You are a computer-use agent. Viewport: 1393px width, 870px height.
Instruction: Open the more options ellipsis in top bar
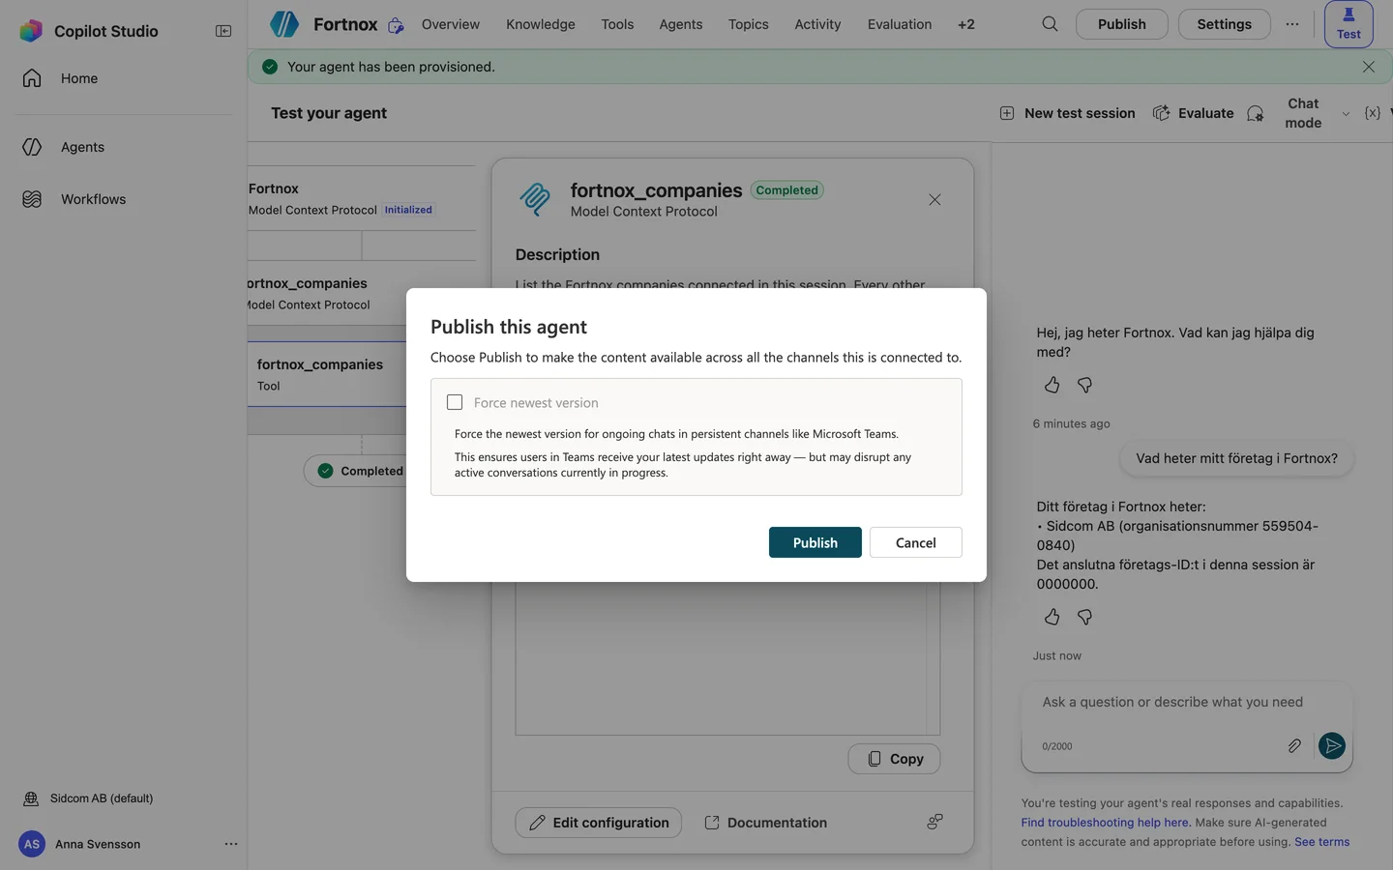pyautogui.click(x=1292, y=24)
